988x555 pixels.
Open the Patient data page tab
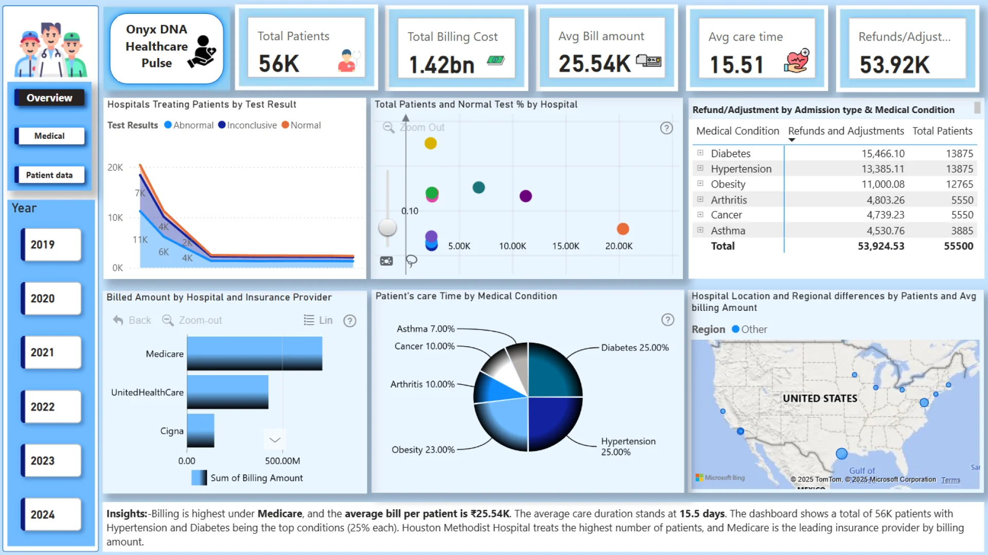tap(49, 175)
